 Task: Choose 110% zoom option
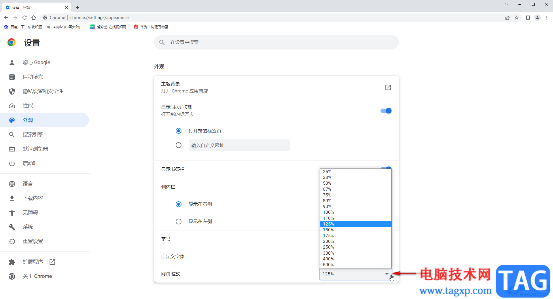tap(355, 218)
